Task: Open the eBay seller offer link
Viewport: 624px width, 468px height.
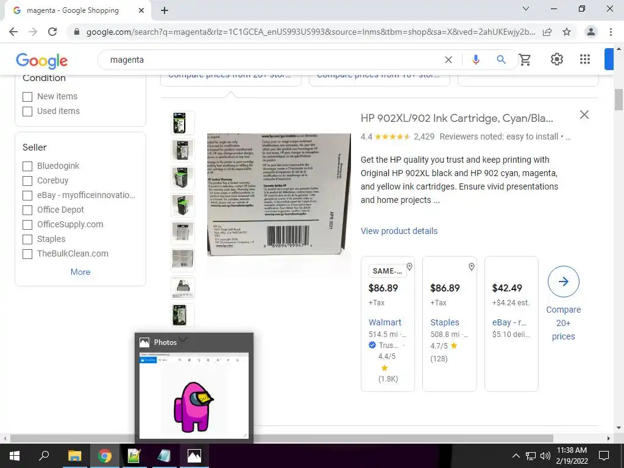Action: 509,322
